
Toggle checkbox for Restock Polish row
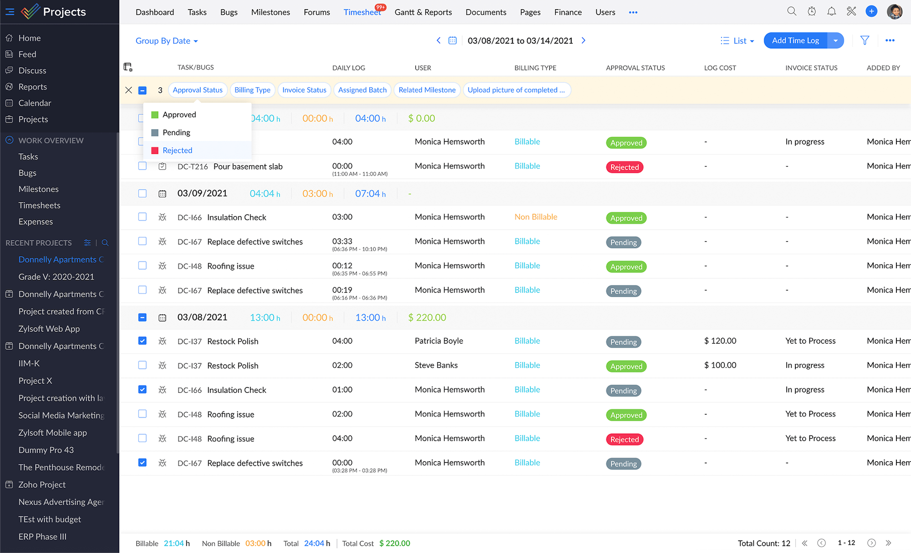click(143, 340)
